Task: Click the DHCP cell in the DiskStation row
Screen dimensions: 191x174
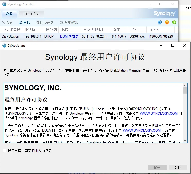Action: pyautogui.click(x=49, y=36)
